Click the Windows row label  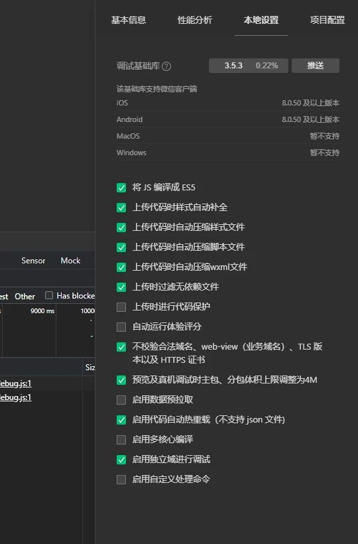131,153
